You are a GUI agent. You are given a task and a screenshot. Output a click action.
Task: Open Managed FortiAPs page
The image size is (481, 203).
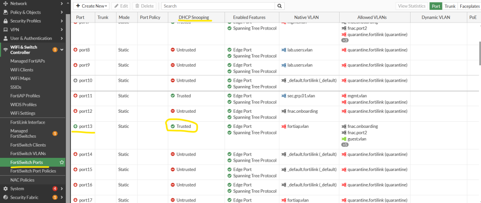point(28,61)
